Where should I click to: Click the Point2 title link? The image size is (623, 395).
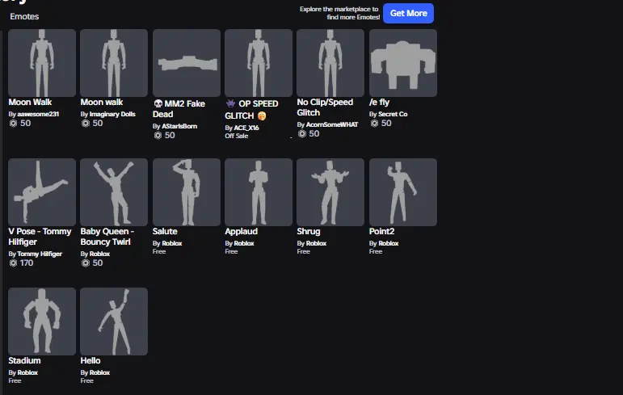381,231
